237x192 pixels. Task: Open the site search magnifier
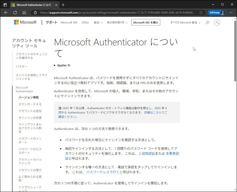[208, 22]
